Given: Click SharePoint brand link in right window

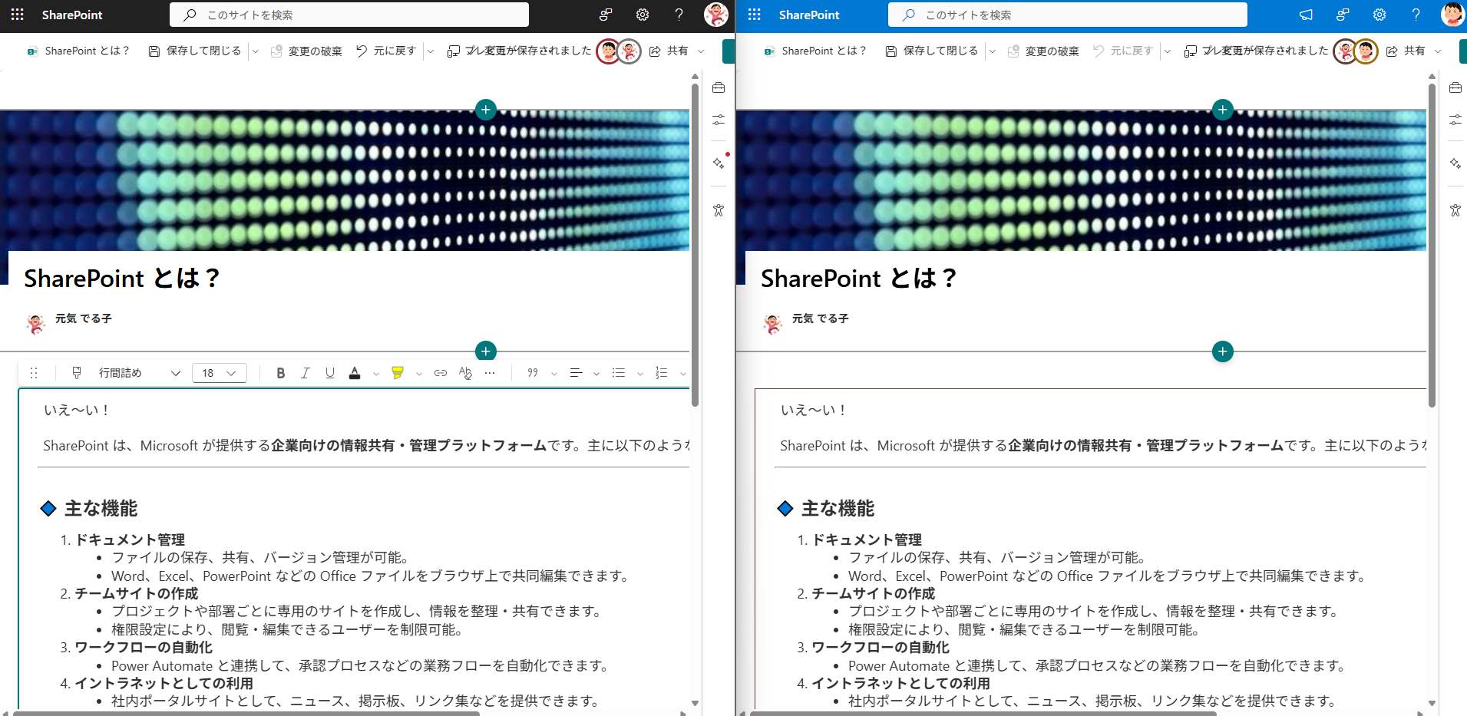Looking at the screenshot, I should (x=809, y=15).
